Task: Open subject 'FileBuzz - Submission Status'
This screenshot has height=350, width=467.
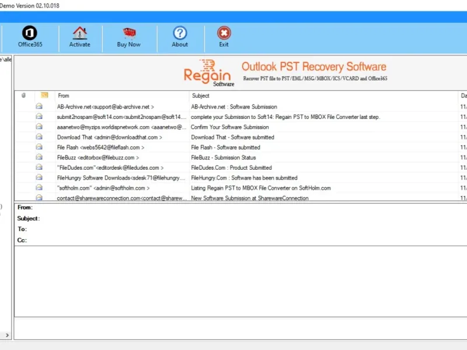Action: tap(224, 157)
